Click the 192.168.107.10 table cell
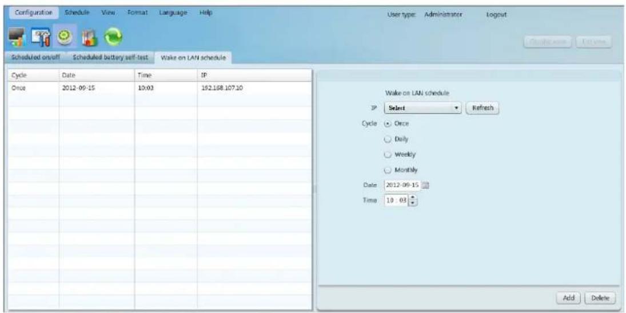The image size is (626, 313). coord(254,88)
